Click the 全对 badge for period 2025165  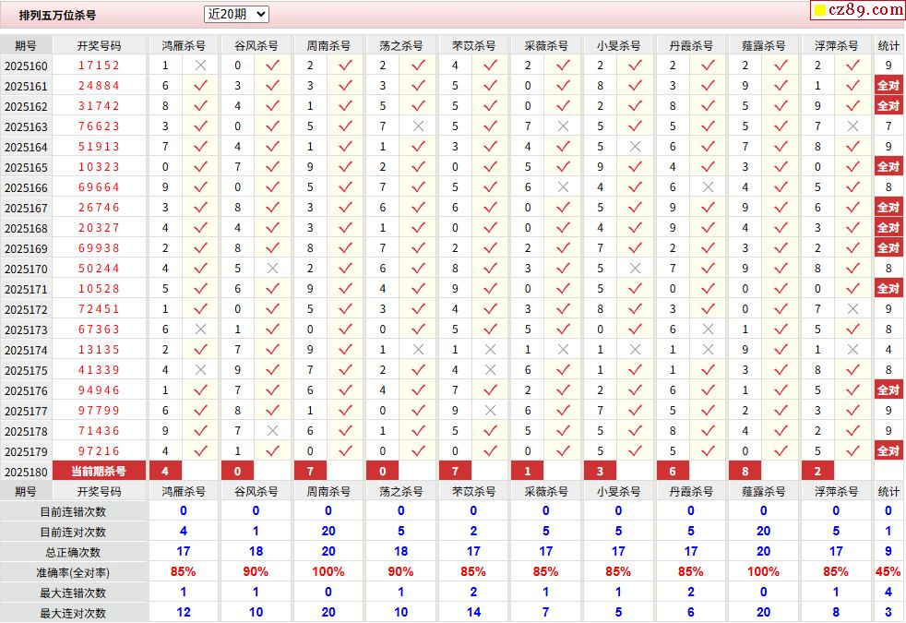pos(888,167)
